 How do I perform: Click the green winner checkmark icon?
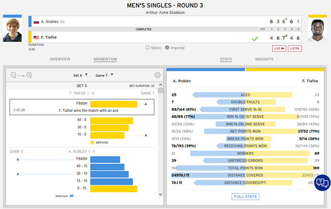(x=255, y=38)
